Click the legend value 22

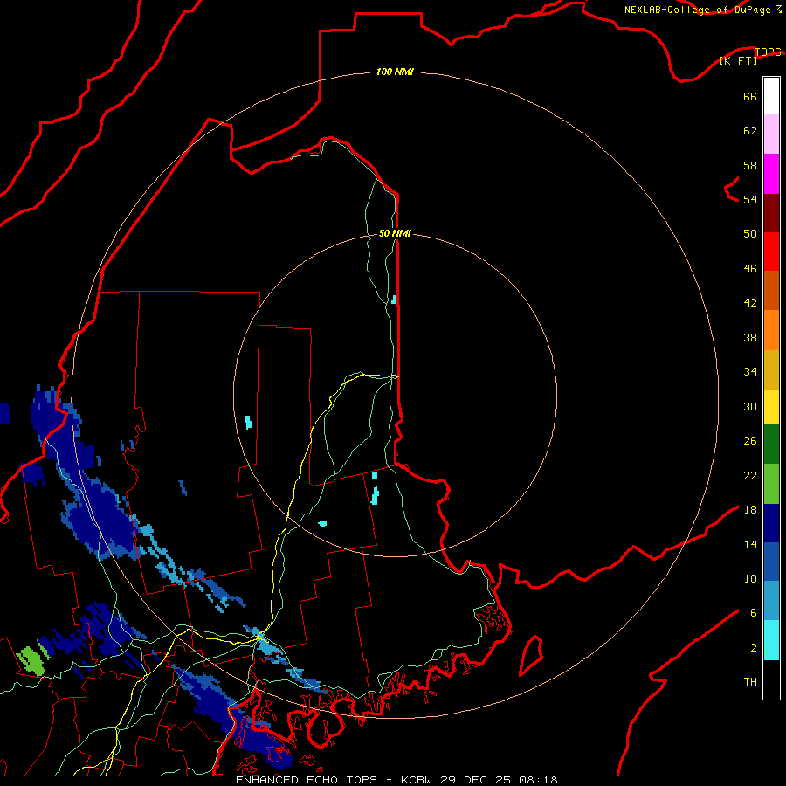tap(750, 475)
